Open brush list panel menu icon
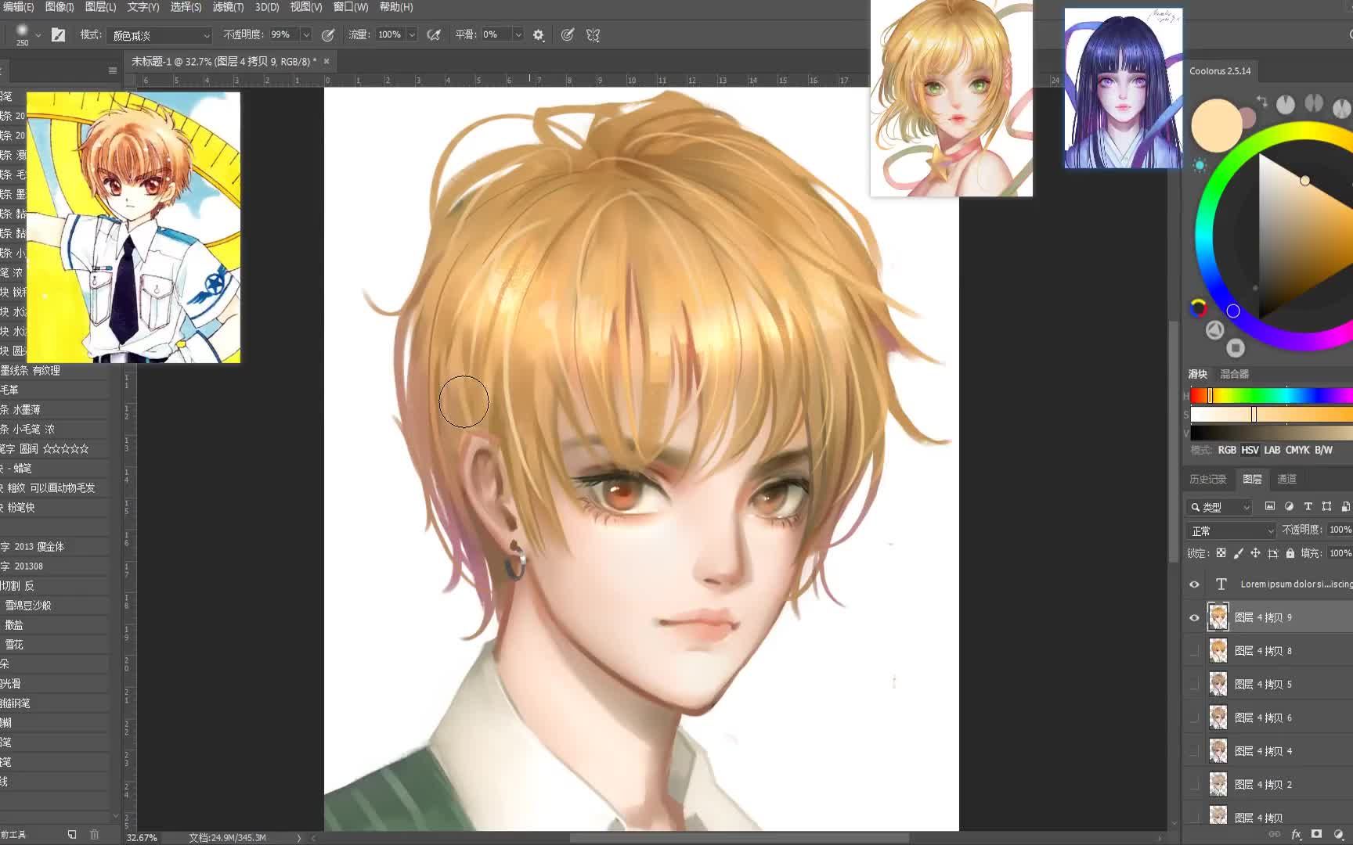The width and height of the screenshot is (1353, 845). 113,70
